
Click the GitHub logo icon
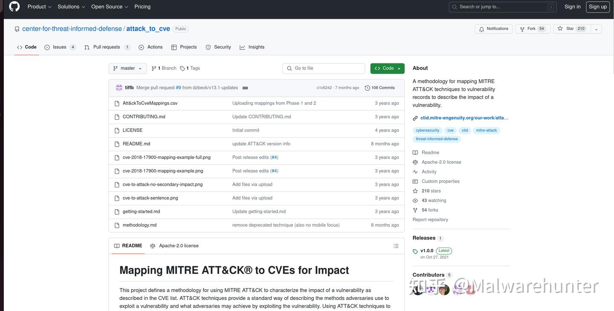tap(14, 6)
